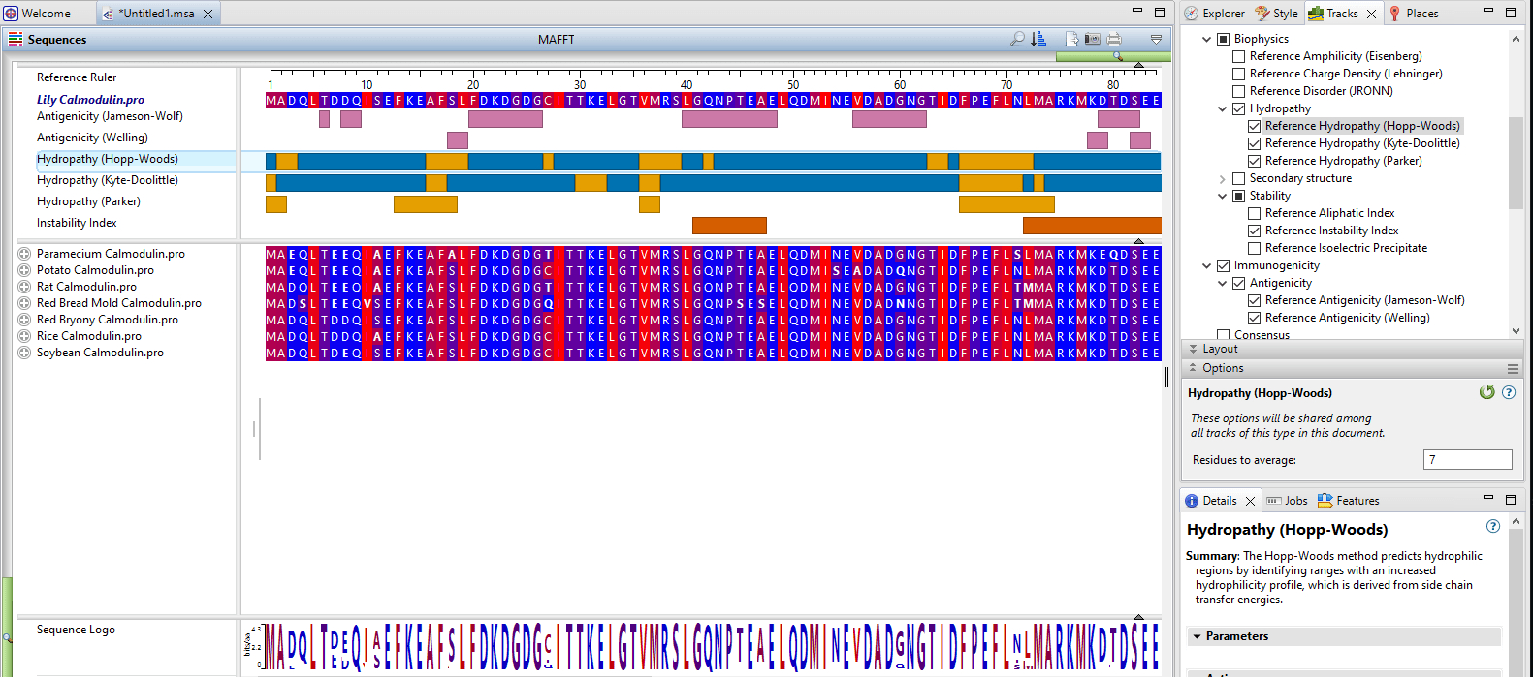The height and width of the screenshot is (677, 1533).
Task: Switch to the Places tab
Action: point(1414,14)
